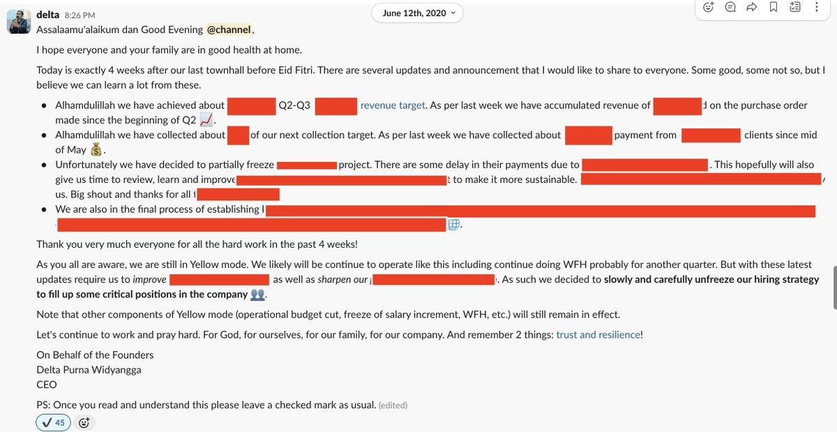Add another emoji reaction below message
The height and width of the screenshot is (432, 837).
pos(84,422)
